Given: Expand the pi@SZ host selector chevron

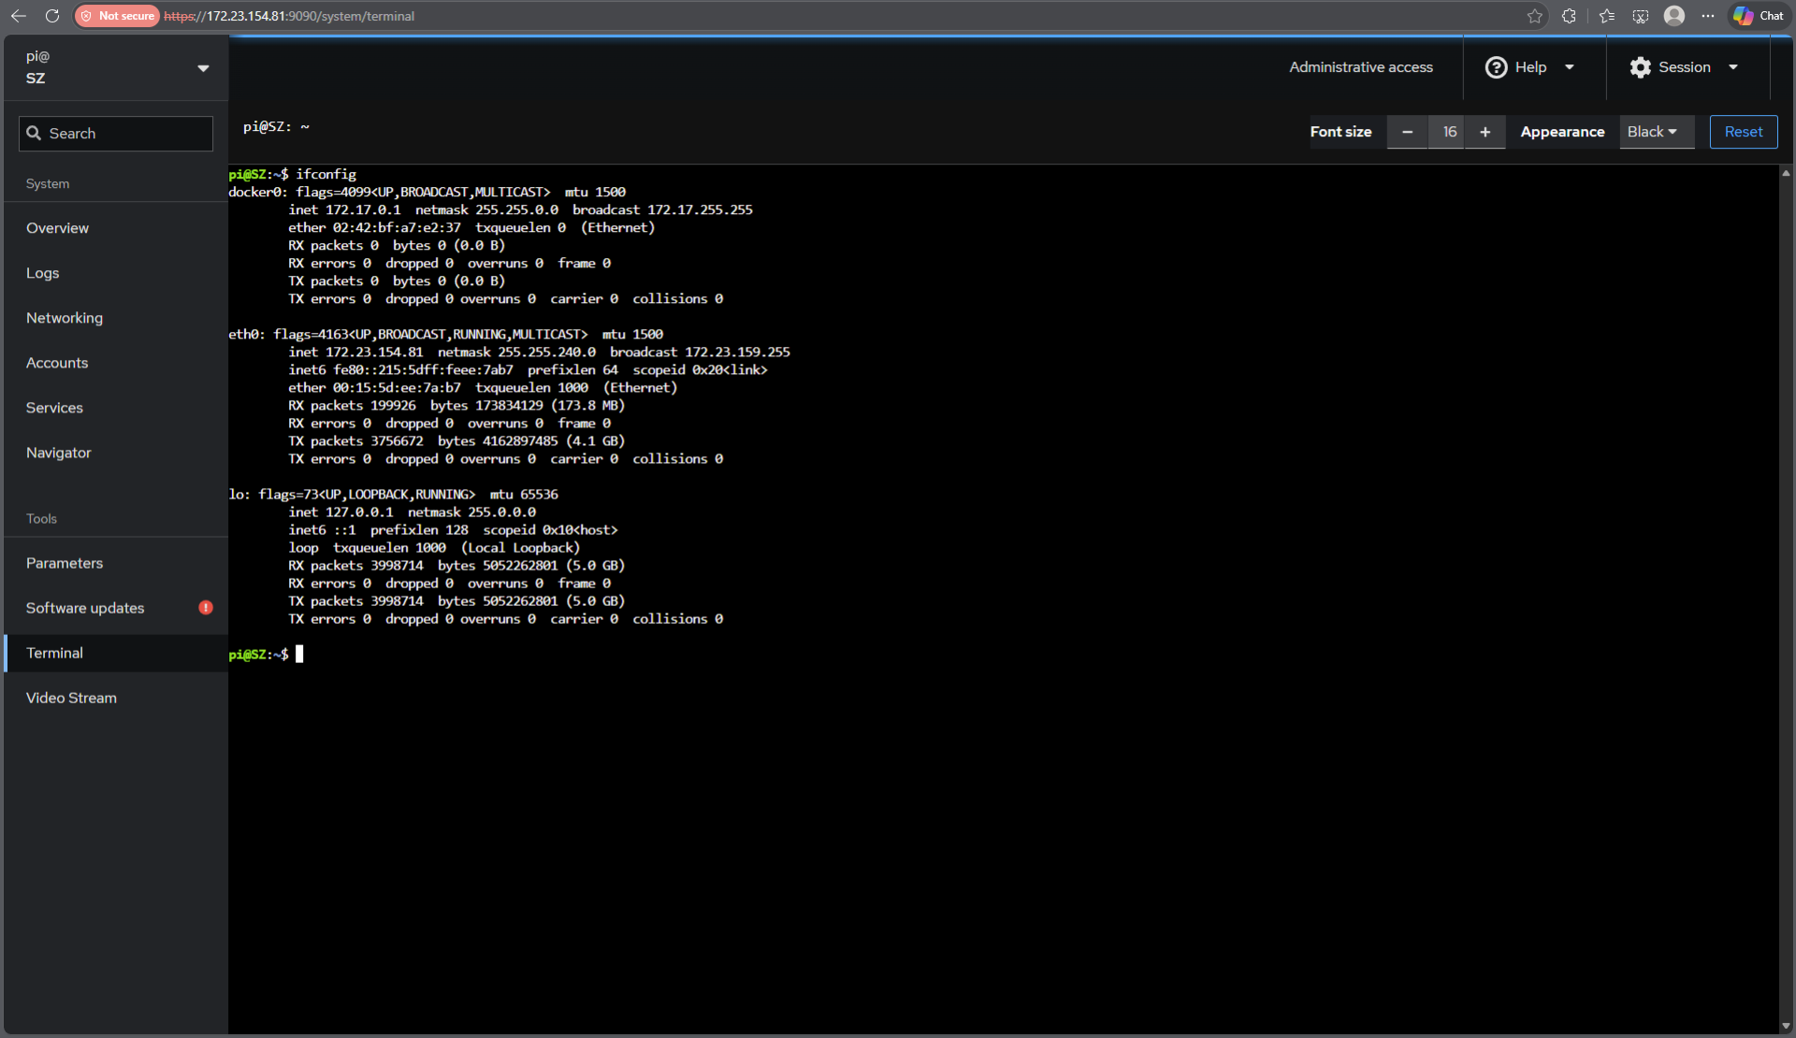Looking at the screenshot, I should [x=203, y=67].
